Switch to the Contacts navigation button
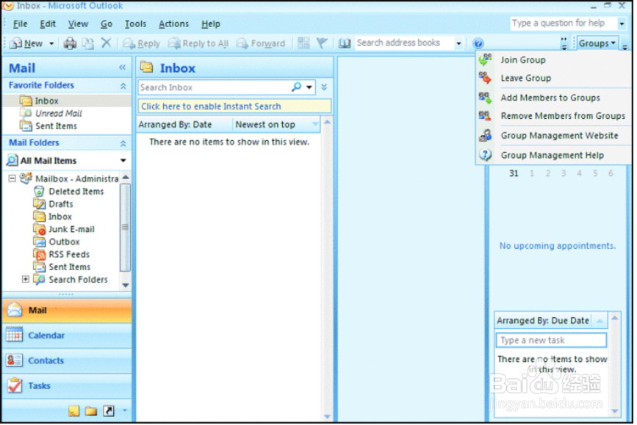The height and width of the screenshot is (425, 637). pyautogui.click(x=67, y=360)
